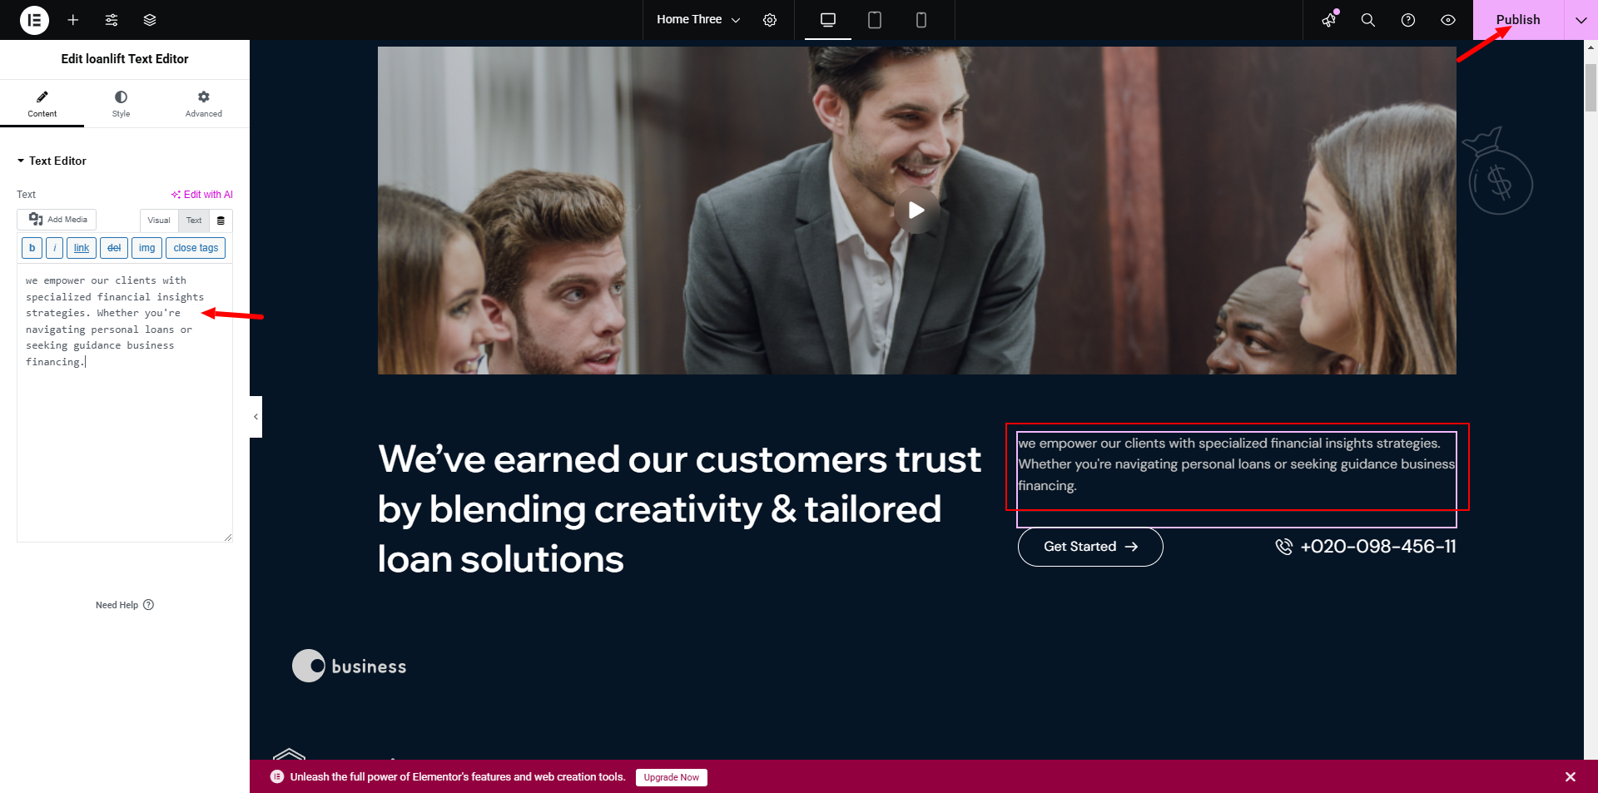Open the Add Element plus icon
This screenshot has height=793, width=1598.
click(73, 20)
